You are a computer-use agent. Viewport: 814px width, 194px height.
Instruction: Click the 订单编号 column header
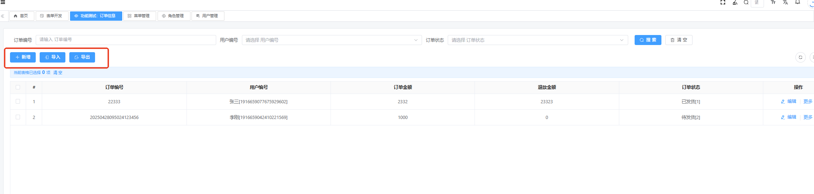click(114, 87)
